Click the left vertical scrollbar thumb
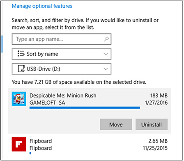184x161 pixels. pos(2,44)
